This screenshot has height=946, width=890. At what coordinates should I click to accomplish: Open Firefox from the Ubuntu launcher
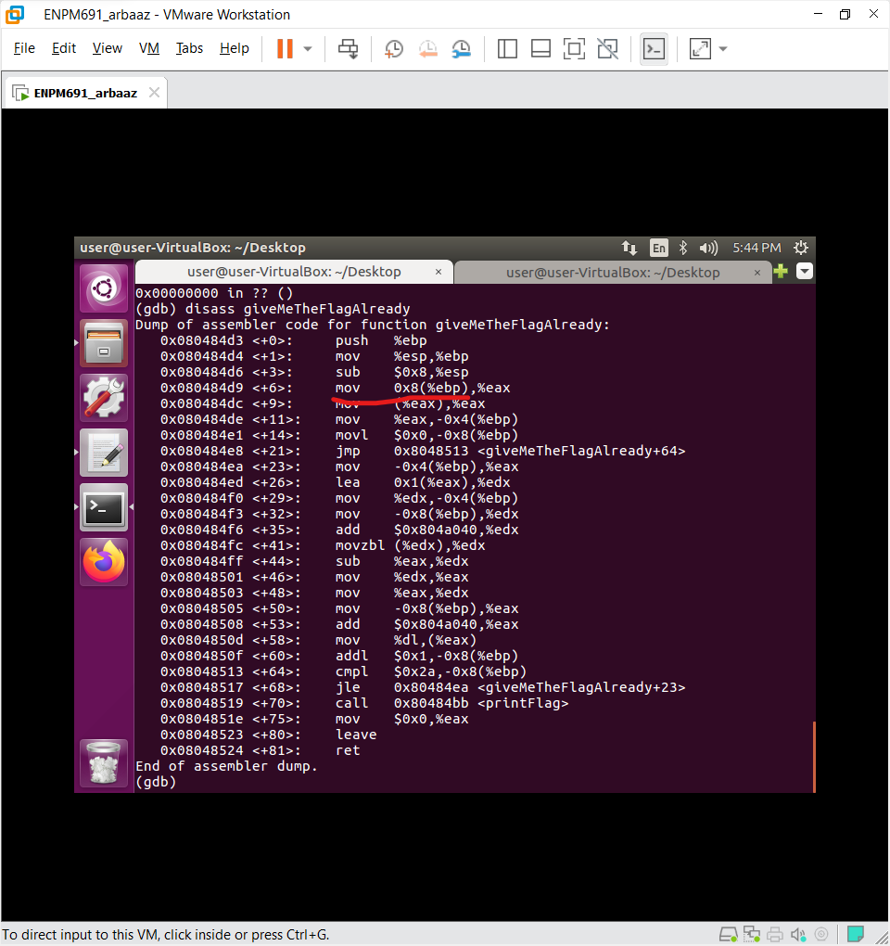(x=103, y=561)
